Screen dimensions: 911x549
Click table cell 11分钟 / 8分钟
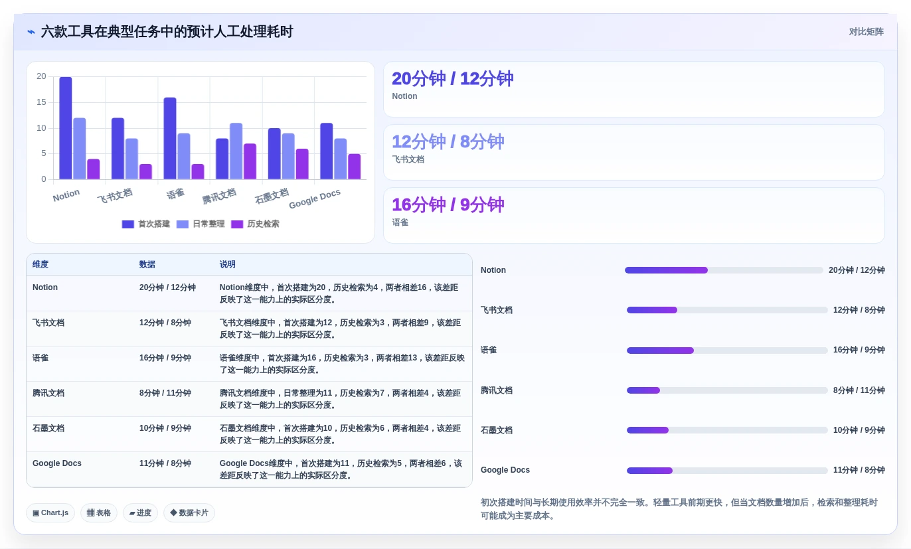(x=165, y=463)
